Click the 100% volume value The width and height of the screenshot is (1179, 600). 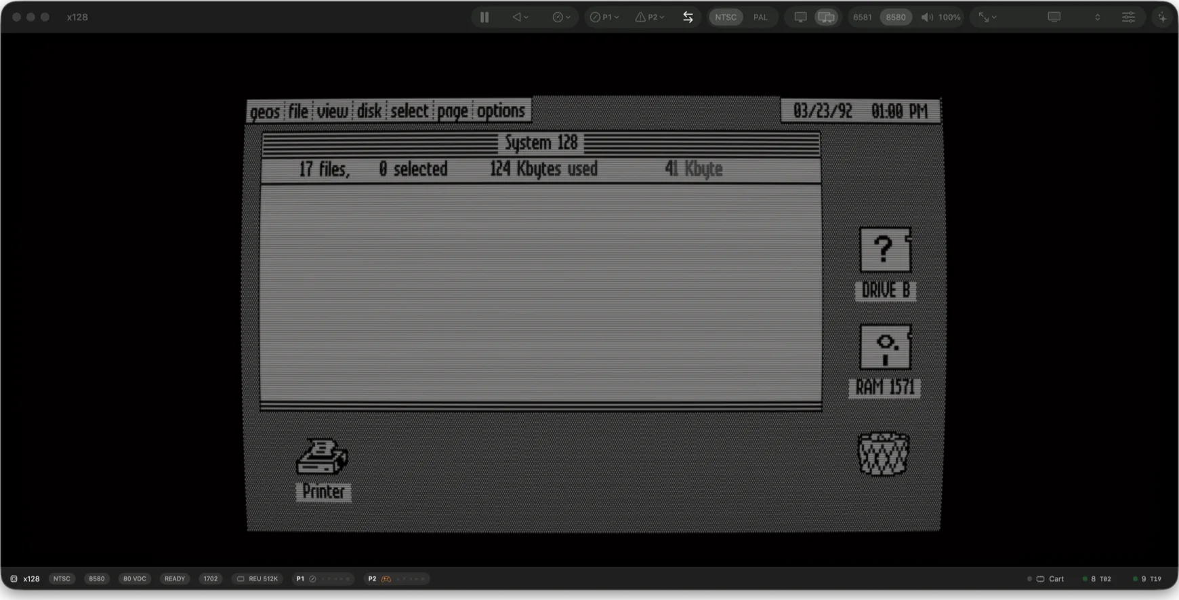tap(949, 17)
